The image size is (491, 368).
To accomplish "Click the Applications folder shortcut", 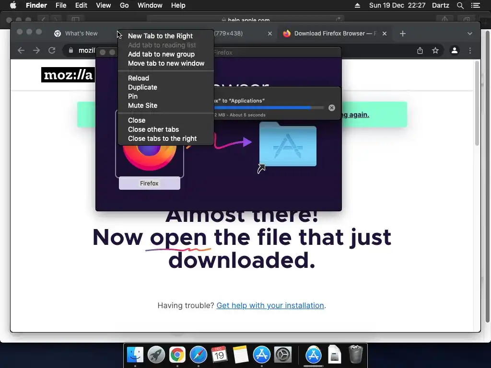I will click(288, 145).
